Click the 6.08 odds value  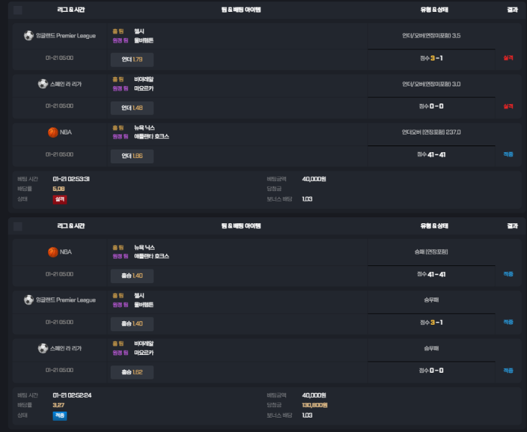point(59,189)
